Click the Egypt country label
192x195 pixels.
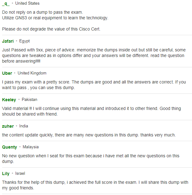point(25,41)
